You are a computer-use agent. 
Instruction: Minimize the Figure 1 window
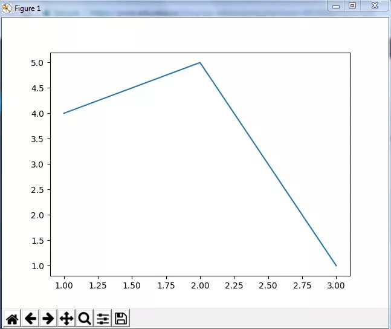[x=336, y=6]
